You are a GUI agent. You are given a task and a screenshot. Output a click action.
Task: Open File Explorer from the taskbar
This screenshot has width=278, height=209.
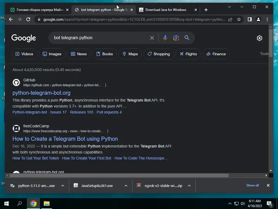47,204
